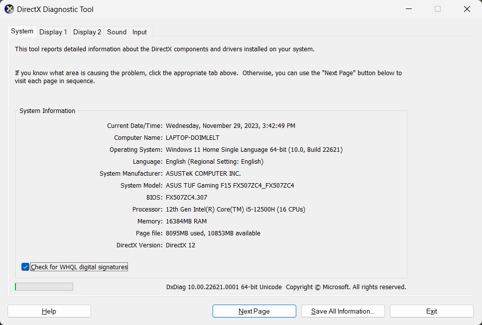This screenshot has width=482, height=325.
Task: Click the System Information group label
Action: pos(47,111)
